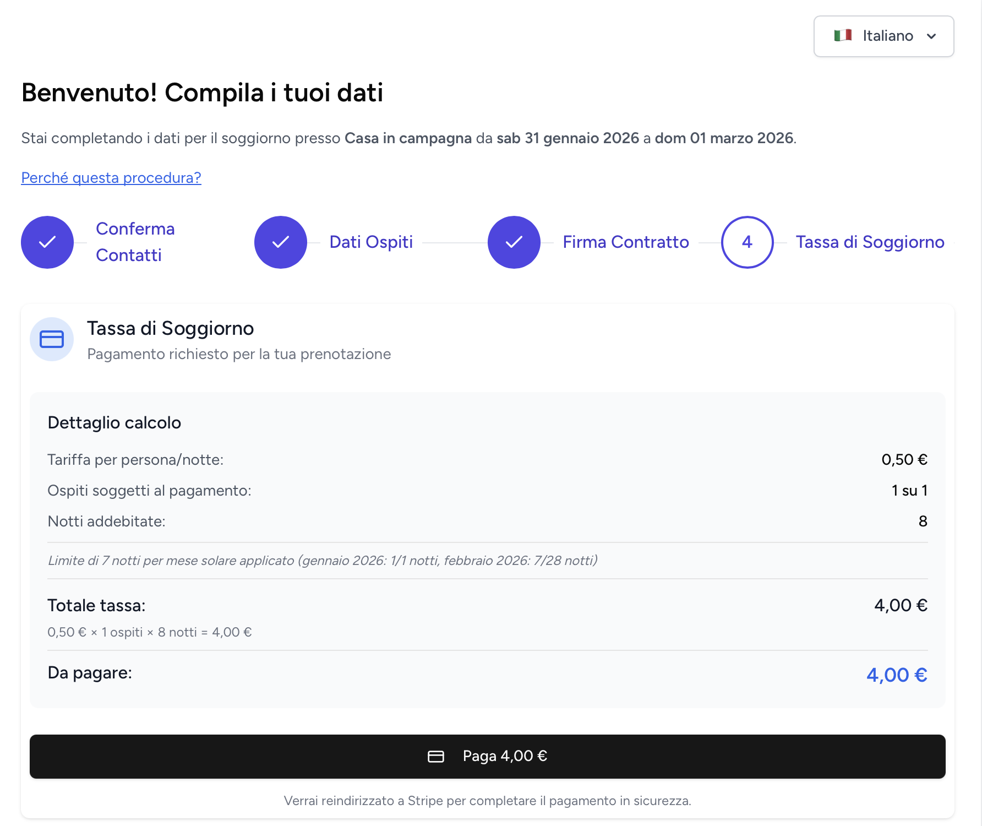Click the credit card icon beside Tassa di Soggiorno heading
The width and height of the screenshot is (982, 826).
52,339
